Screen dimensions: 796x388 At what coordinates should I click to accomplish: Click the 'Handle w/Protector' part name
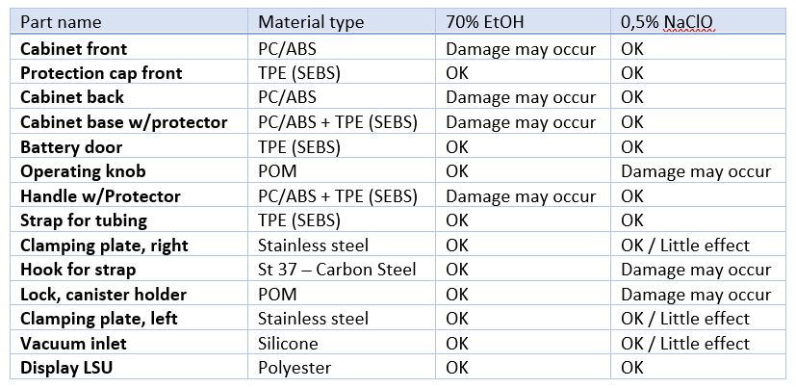[100, 196]
